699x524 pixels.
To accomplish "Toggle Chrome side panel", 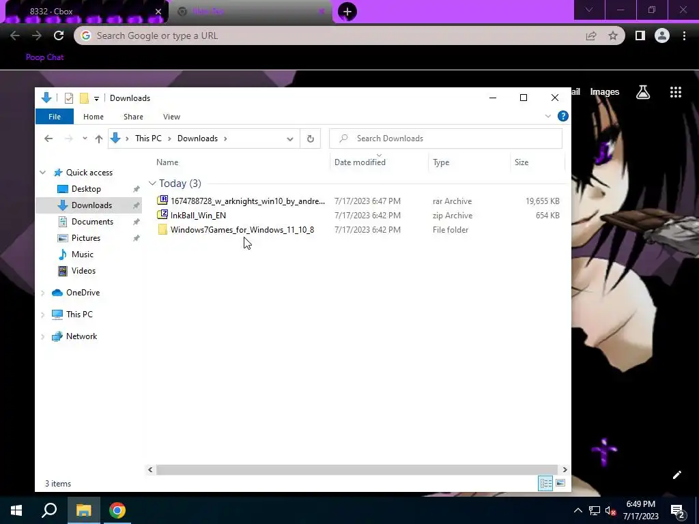I will pos(640,35).
